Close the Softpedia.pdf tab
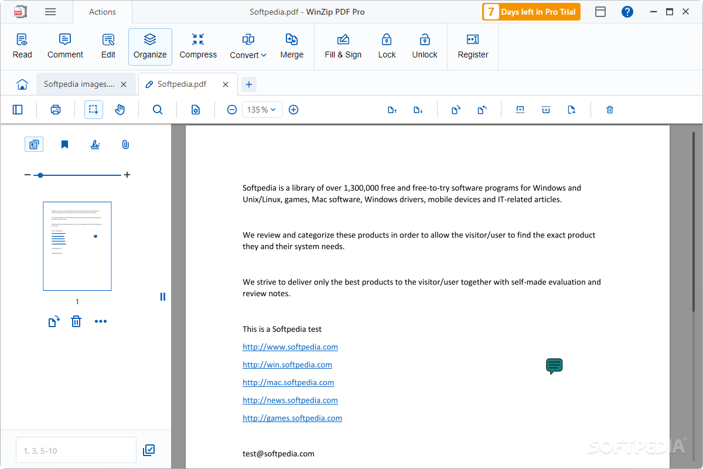This screenshot has height=469, width=703. click(226, 84)
